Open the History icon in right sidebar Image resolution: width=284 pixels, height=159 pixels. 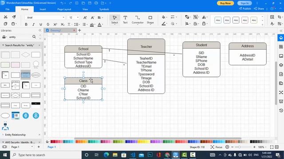pyautogui.click(x=281, y=110)
